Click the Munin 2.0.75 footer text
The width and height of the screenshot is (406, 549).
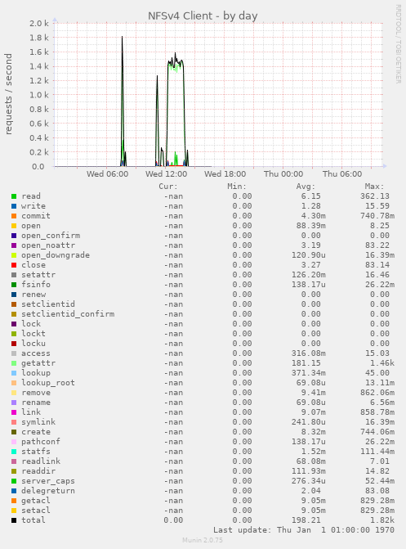pos(203,540)
